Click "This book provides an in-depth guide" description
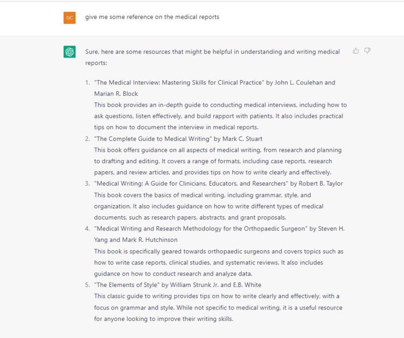Screen dimensions: 404x338 (220, 104)
